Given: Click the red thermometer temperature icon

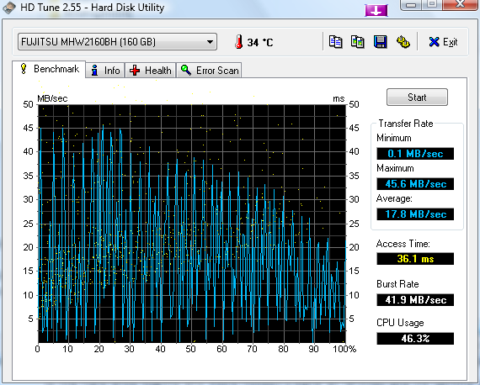Looking at the screenshot, I should tap(239, 42).
